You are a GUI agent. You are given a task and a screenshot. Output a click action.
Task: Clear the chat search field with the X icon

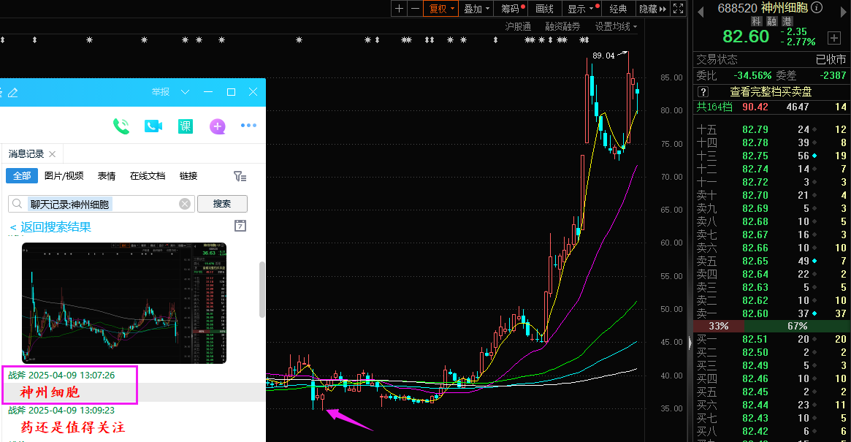[x=185, y=204]
